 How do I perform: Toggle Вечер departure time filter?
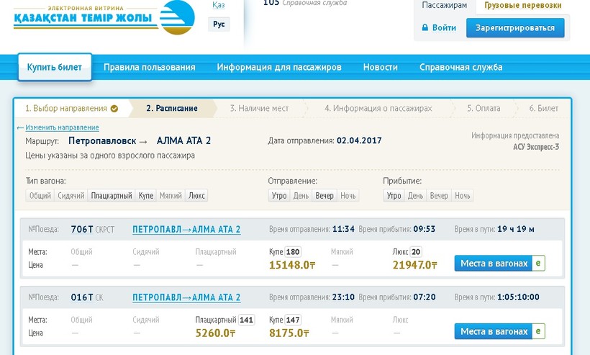[x=324, y=196]
